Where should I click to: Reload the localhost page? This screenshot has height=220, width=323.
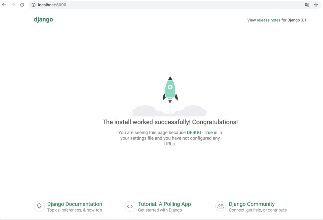click(22, 5)
